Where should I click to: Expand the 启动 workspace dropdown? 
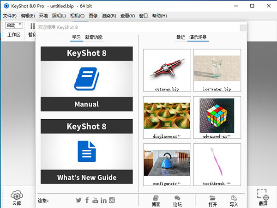pos(14,25)
